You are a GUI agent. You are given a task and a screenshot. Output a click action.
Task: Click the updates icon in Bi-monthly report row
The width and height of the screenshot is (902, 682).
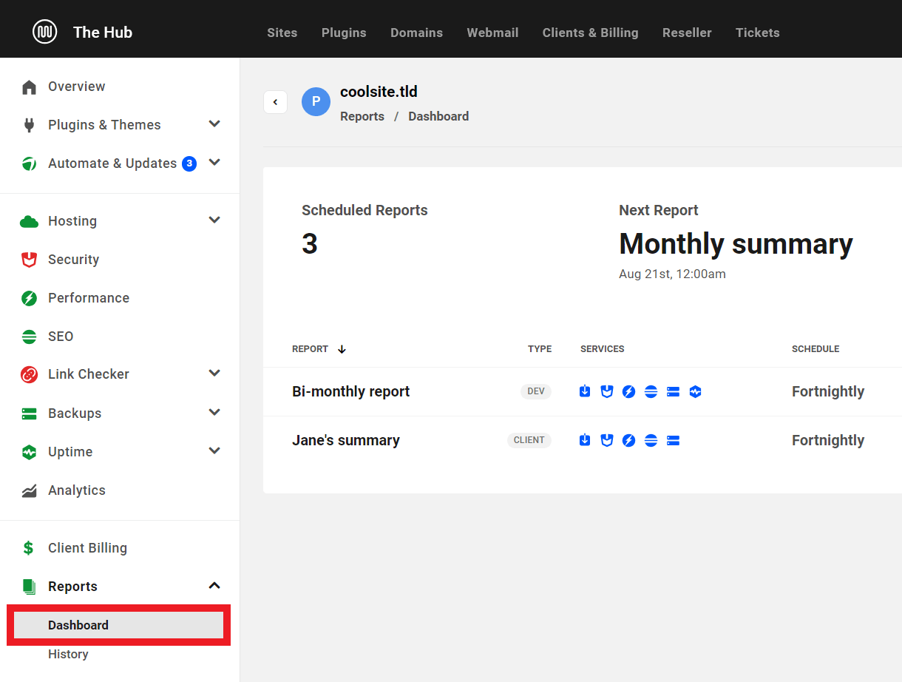[x=585, y=391]
